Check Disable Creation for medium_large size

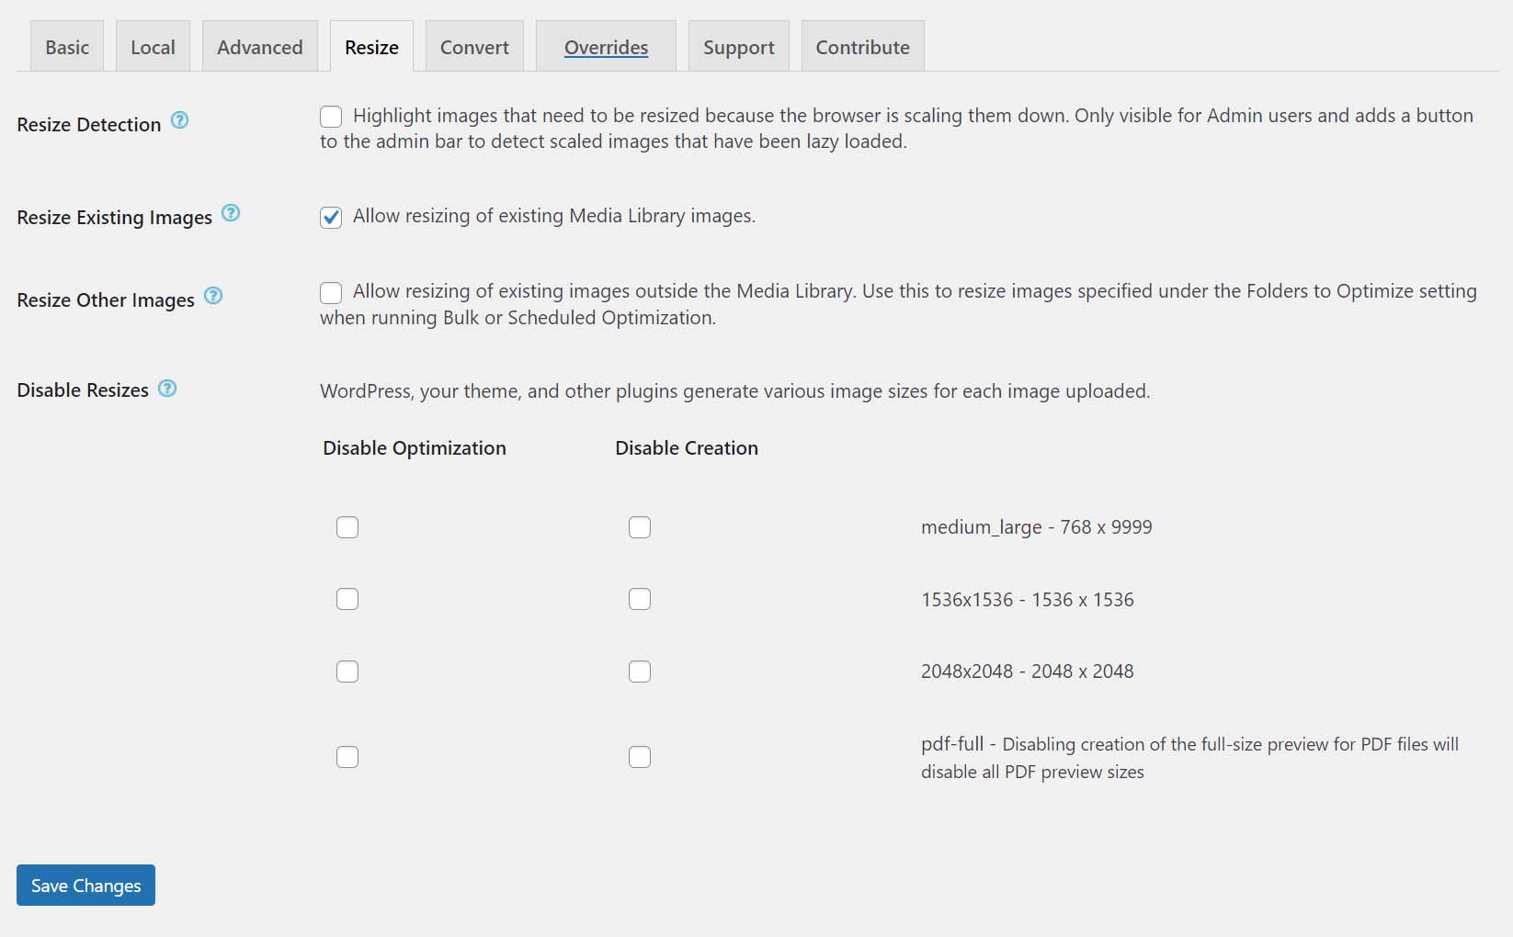tap(640, 527)
